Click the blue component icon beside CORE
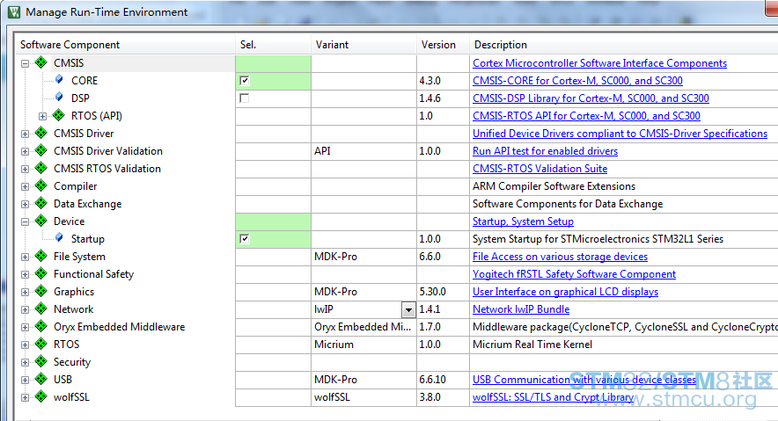This screenshot has width=778, height=421. click(x=59, y=80)
